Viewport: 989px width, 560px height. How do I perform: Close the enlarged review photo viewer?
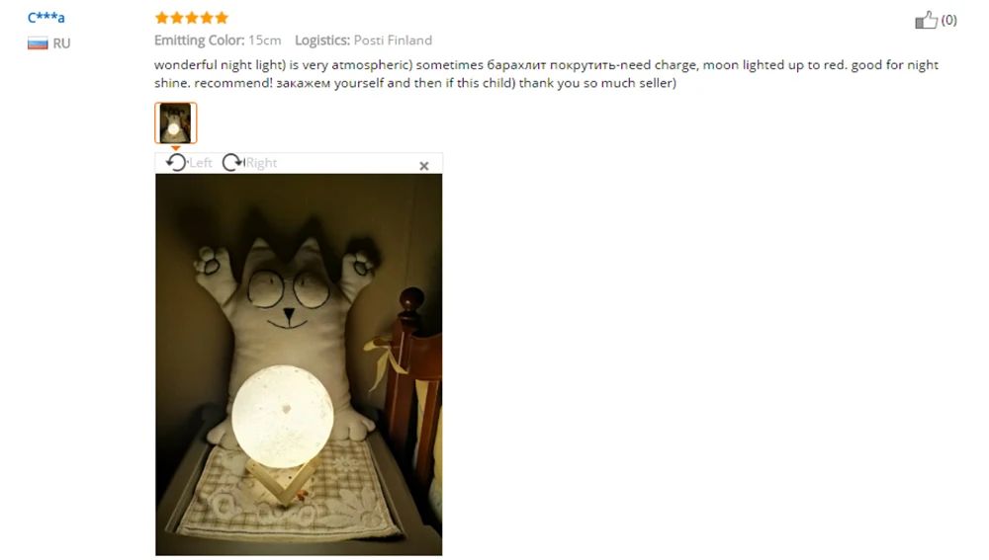pos(424,166)
